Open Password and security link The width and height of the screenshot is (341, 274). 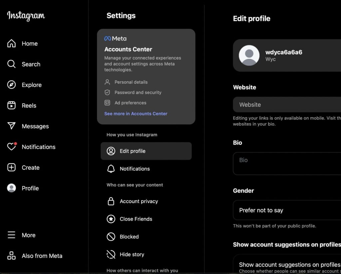pos(138,92)
